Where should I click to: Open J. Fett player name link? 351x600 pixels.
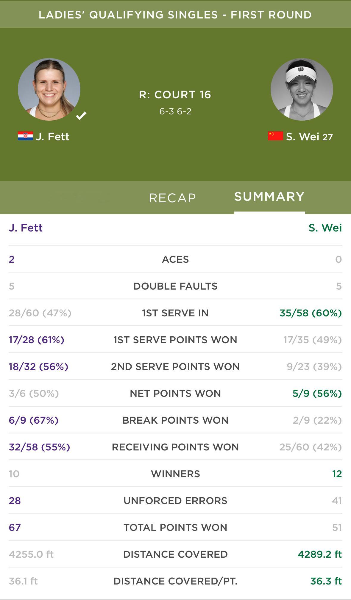[x=52, y=137]
